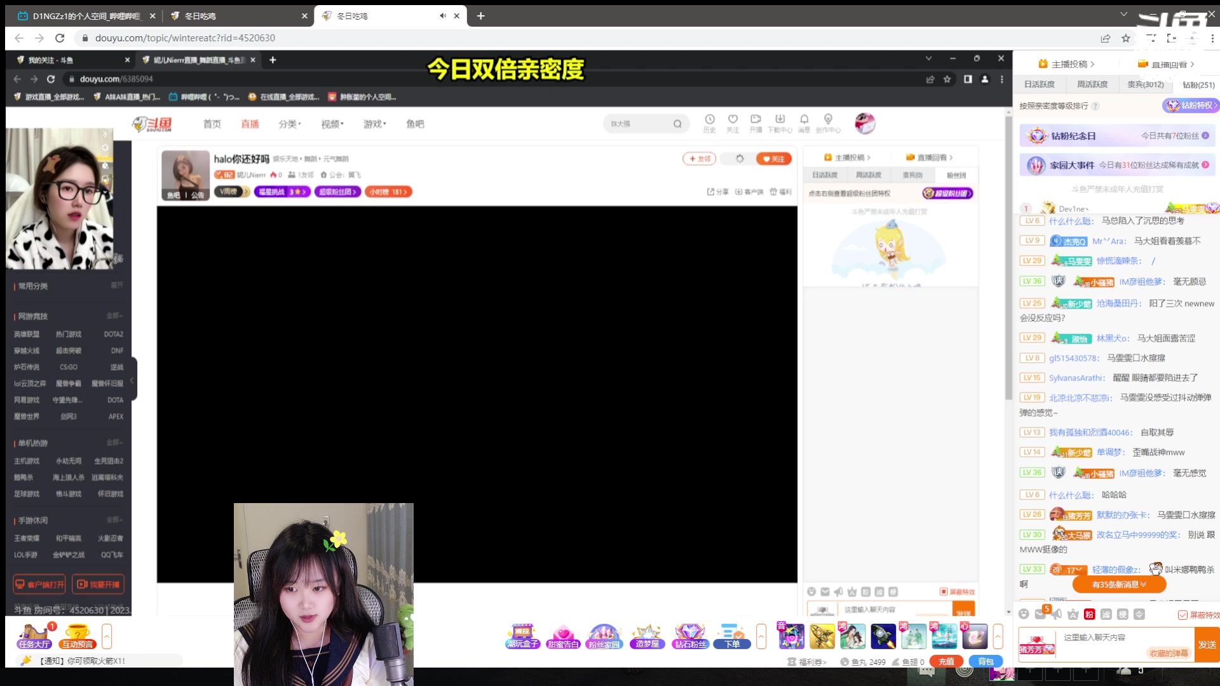1220x686 pixels.
Task: Click the orange 关注 follow button for halo你还好吗
Action: [774, 159]
